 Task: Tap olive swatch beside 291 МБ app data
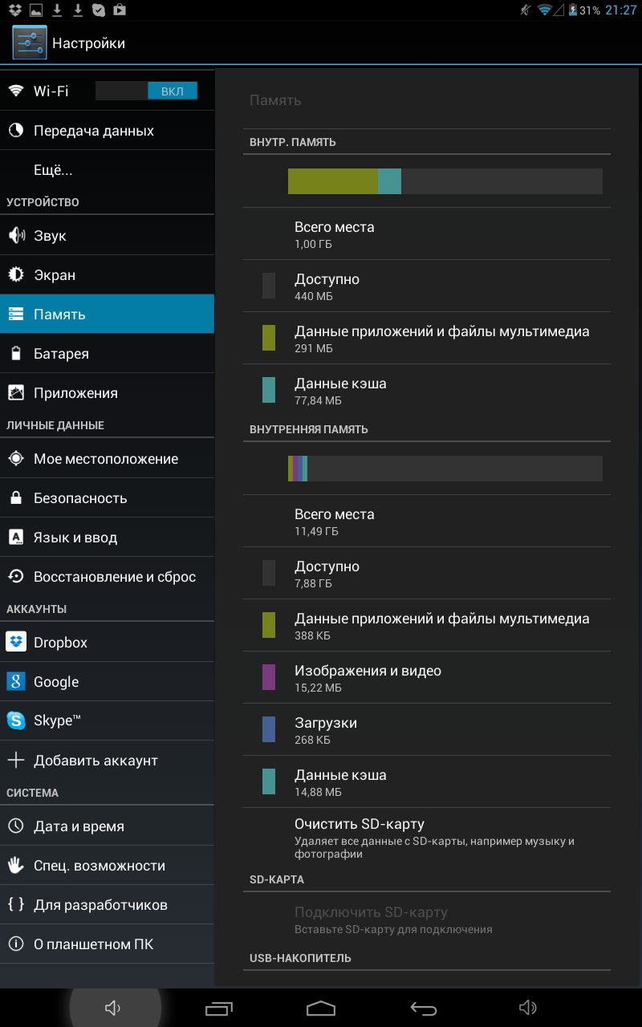coord(269,338)
